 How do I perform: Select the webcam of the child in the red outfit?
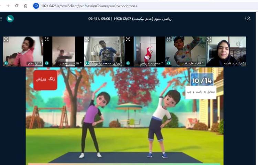click(145, 52)
